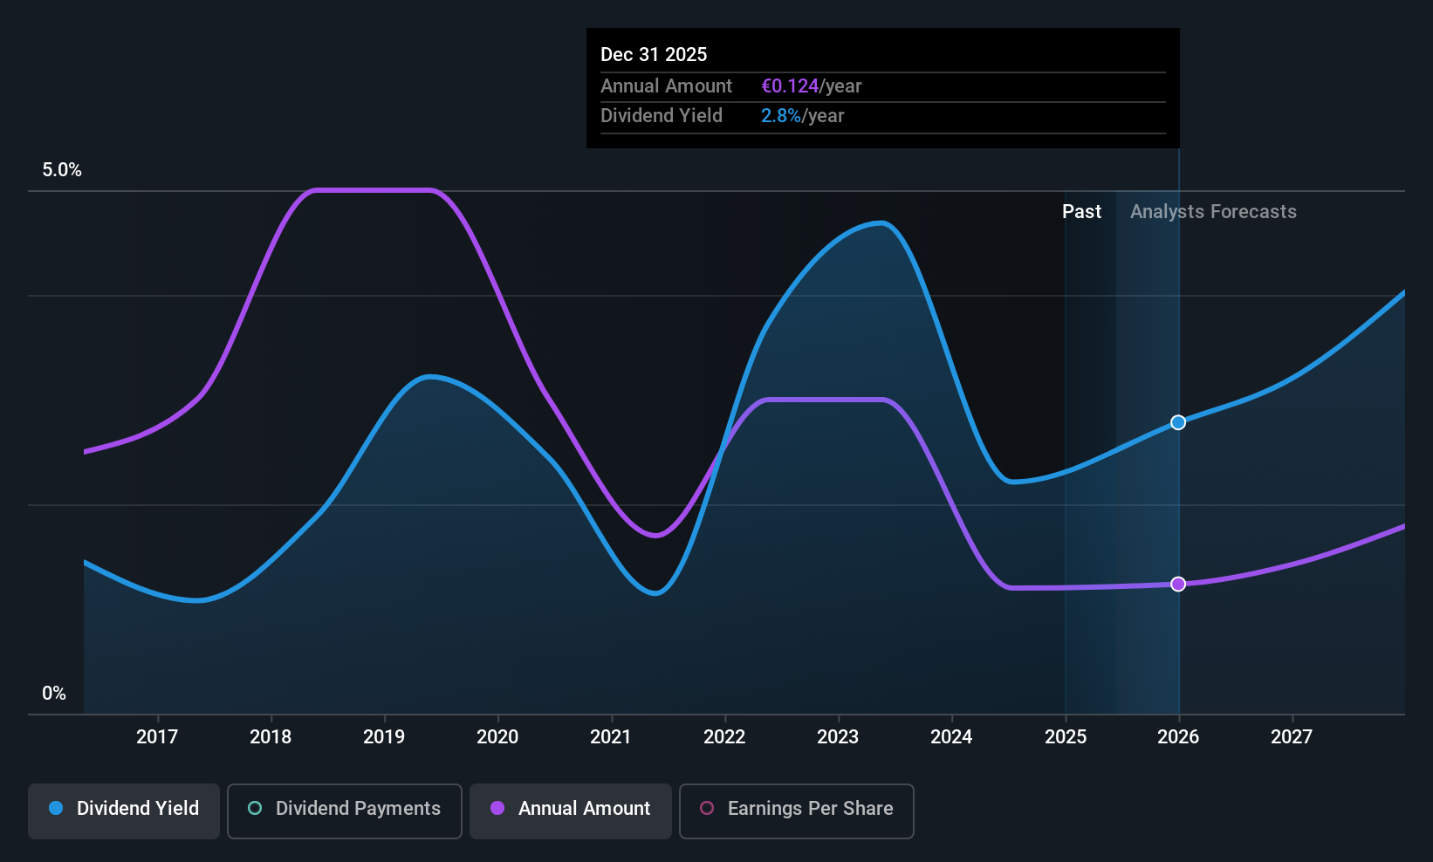
Task: Click the 2017 x-axis label
Action: (x=157, y=736)
